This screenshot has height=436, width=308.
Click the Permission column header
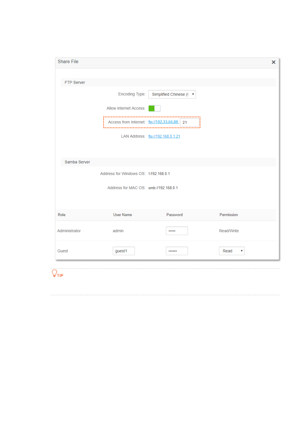[x=229, y=215]
